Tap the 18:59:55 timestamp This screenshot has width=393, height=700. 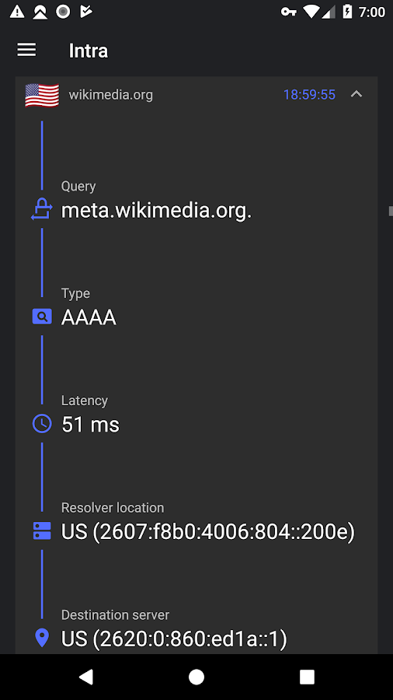(309, 95)
